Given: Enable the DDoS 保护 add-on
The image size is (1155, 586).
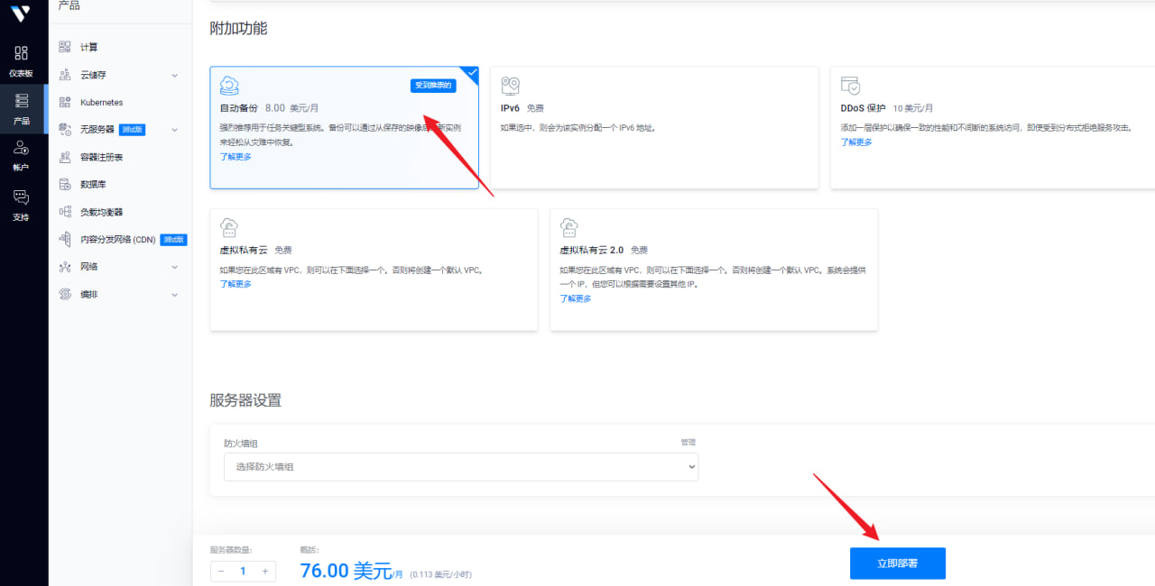Looking at the screenshot, I should pyautogui.click(x=992, y=127).
